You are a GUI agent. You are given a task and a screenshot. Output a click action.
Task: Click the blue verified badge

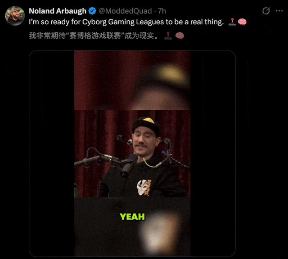92,11
